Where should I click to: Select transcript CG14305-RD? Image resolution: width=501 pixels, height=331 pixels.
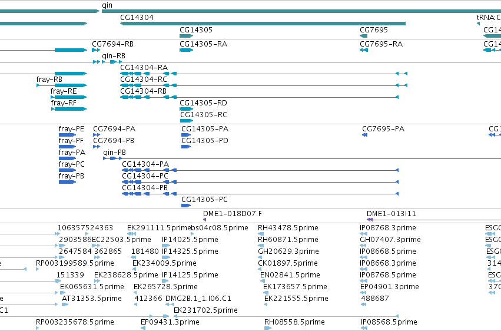point(203,103)
